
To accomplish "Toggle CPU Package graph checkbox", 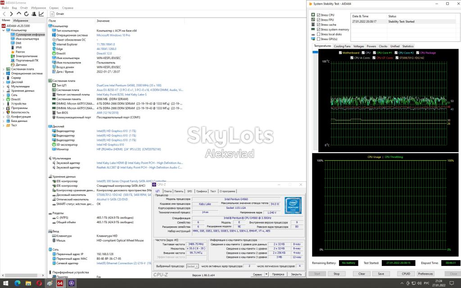I will 418,53.
